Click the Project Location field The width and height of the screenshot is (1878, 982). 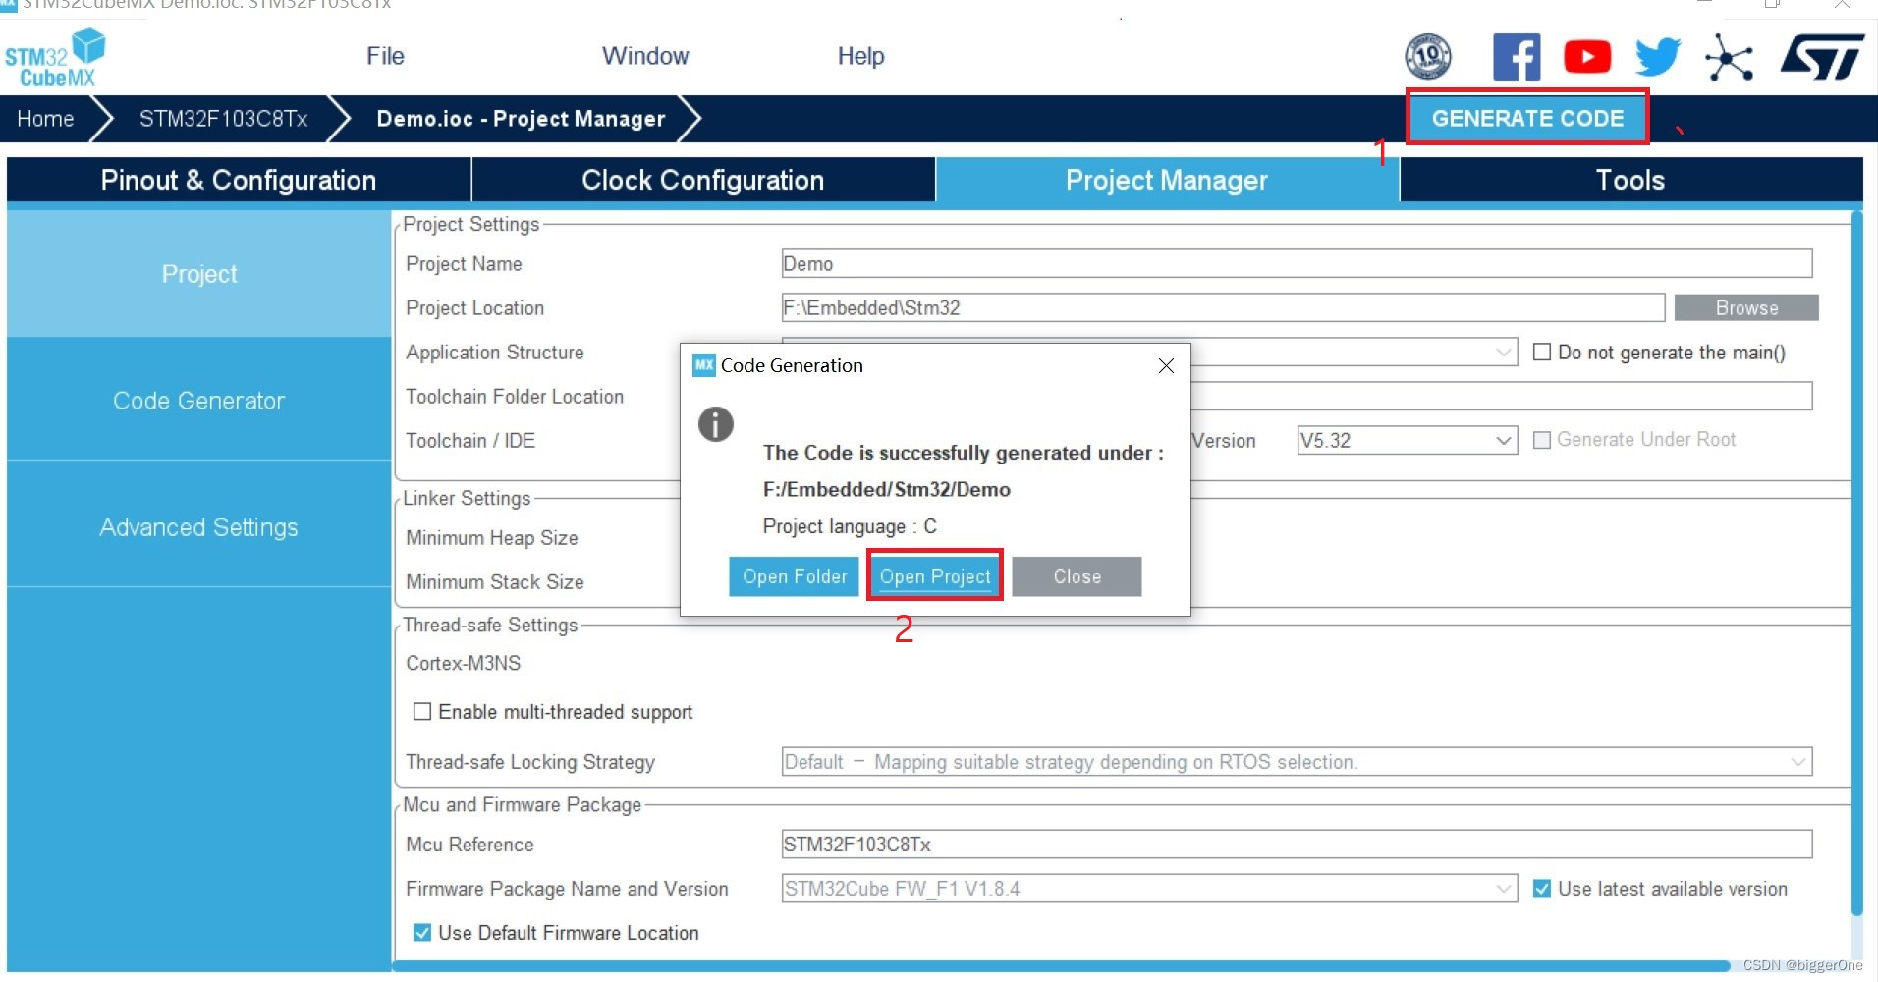pos(1223,307)
